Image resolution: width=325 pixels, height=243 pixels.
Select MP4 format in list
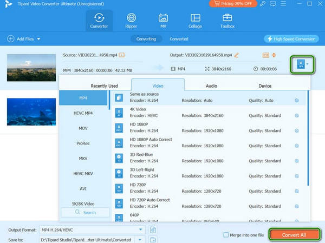(x=83, y=98)
